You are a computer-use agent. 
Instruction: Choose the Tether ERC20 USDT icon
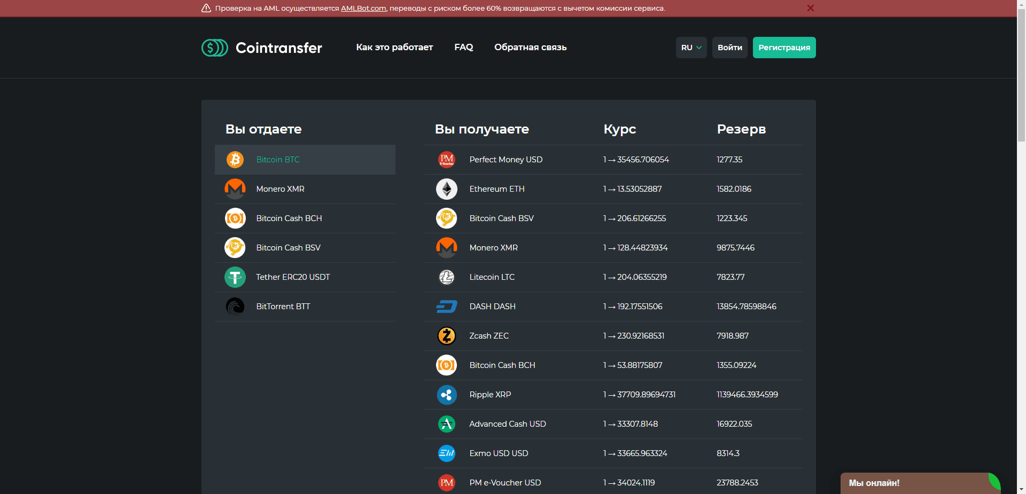(235, 277)
